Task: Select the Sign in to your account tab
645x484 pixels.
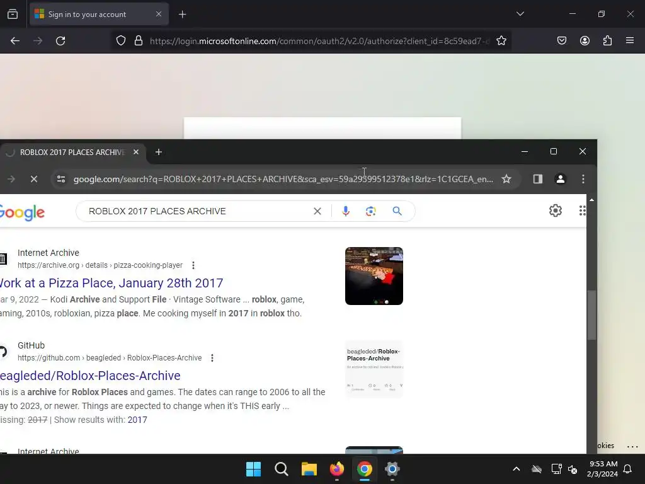Action: click(x=99, y=14)
